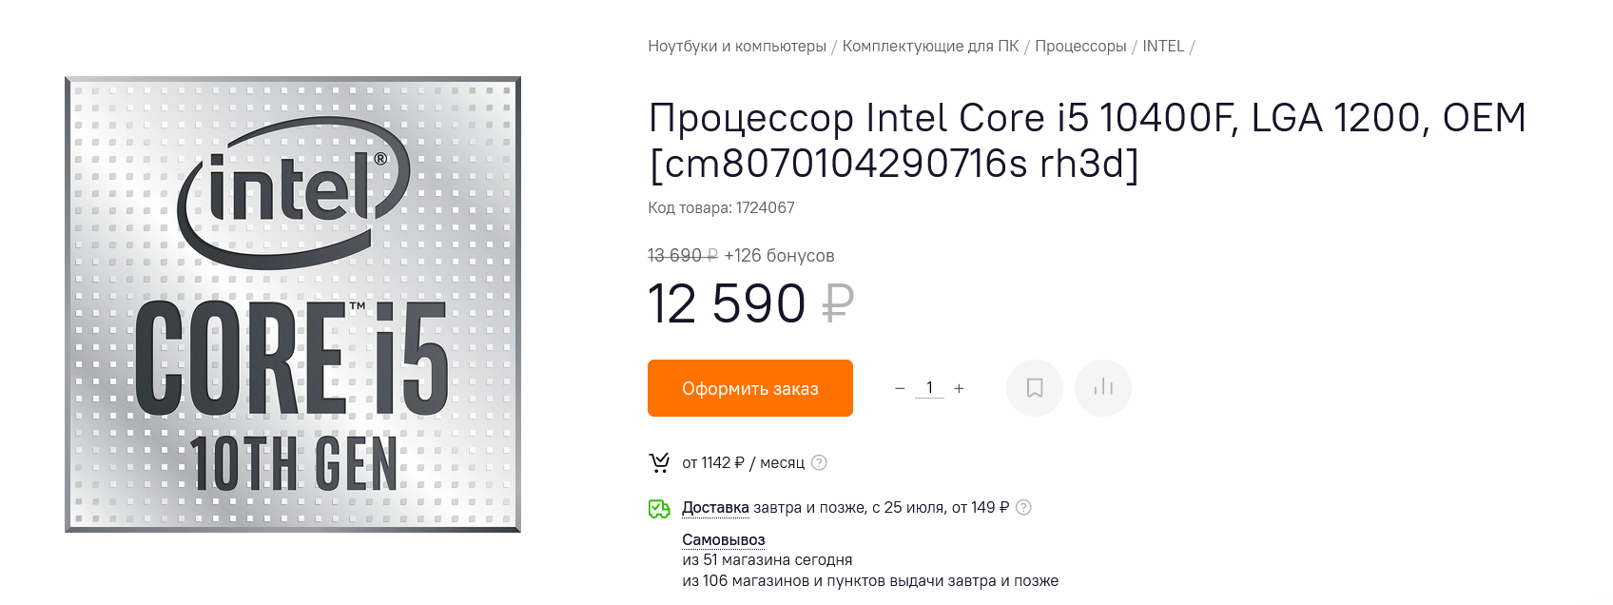1613x605 pixels.
Task: Click the cart installment icon
Action: [x=659, y=462]
